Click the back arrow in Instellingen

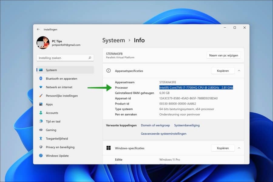[x=38, y=29]
